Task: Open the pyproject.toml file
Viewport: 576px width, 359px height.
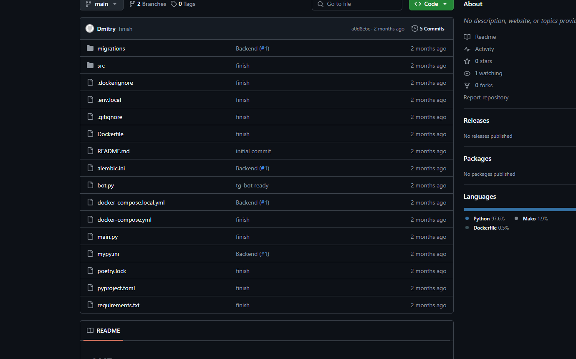Action: [116, 288]
